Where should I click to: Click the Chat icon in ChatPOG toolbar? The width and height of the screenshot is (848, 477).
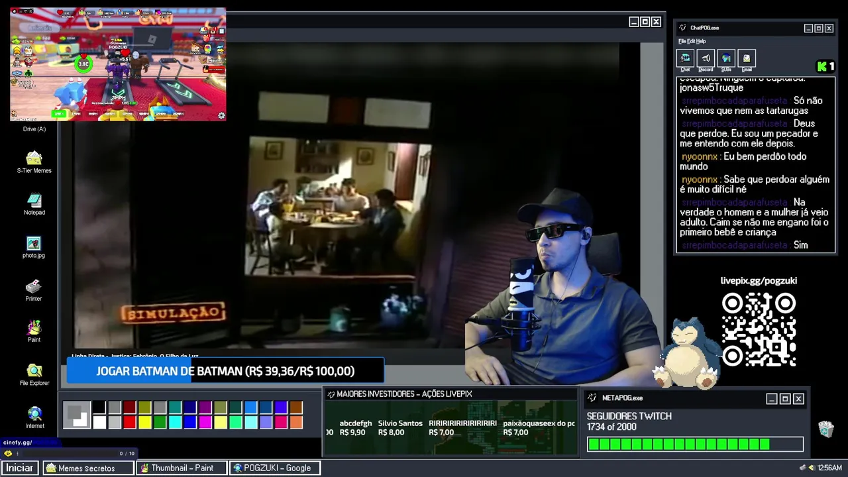tap(685, 58)
